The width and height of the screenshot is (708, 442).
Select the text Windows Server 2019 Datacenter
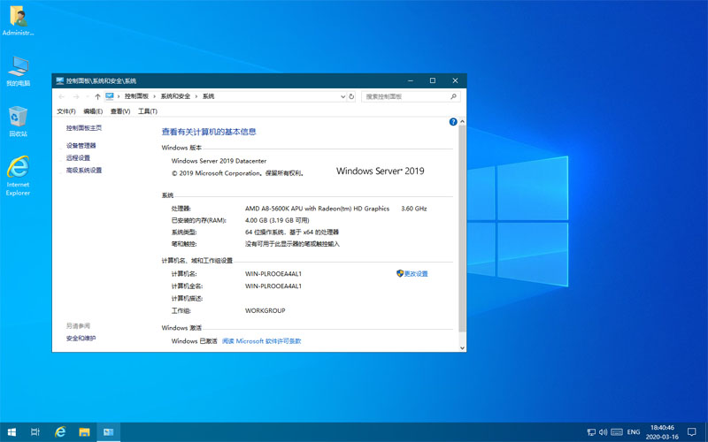219,161
